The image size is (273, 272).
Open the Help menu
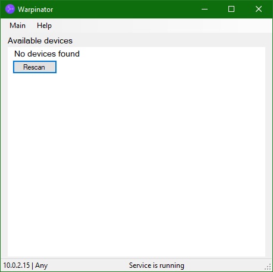(x=44, y=26)
